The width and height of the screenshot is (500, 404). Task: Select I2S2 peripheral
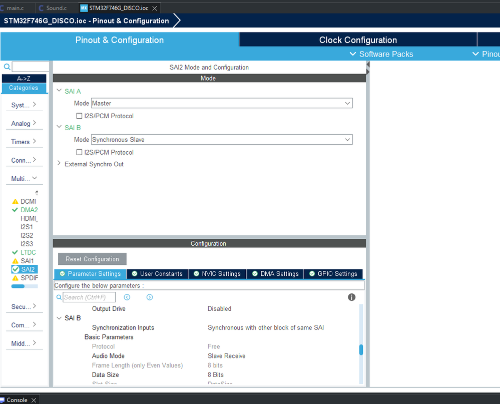coord(27,235)
